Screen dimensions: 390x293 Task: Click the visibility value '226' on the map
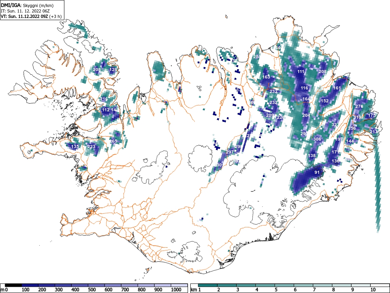[281, 117]
